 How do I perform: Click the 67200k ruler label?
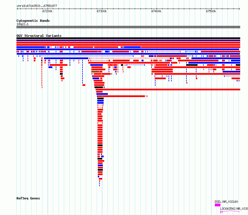coord(47,11)
